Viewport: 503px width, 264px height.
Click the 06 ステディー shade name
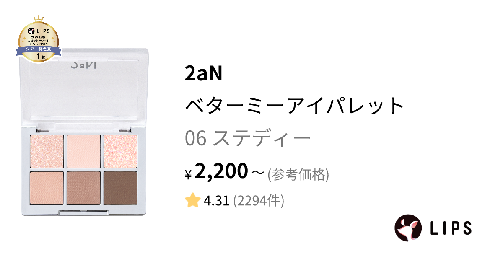tap(248, 139)
